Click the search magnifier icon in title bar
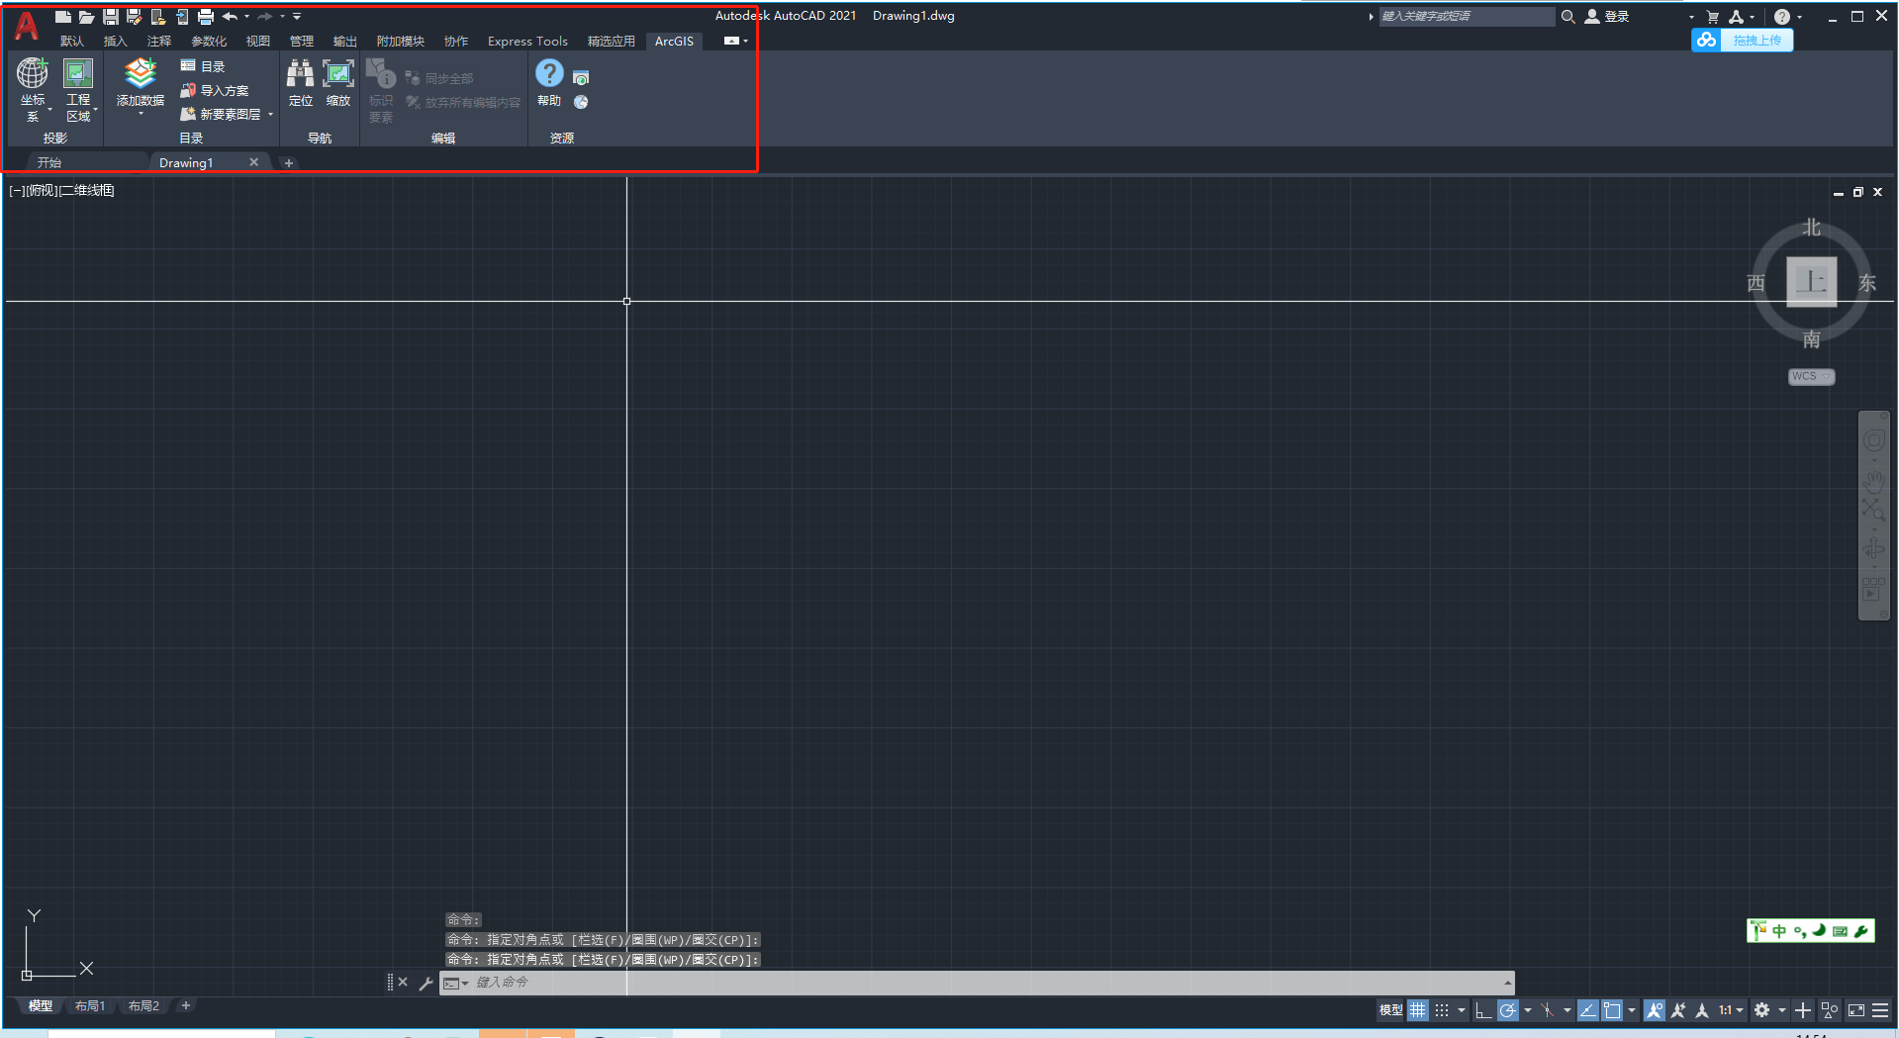The height and width of the screenshot is (1038, 1899). [x=1567, y=17]
